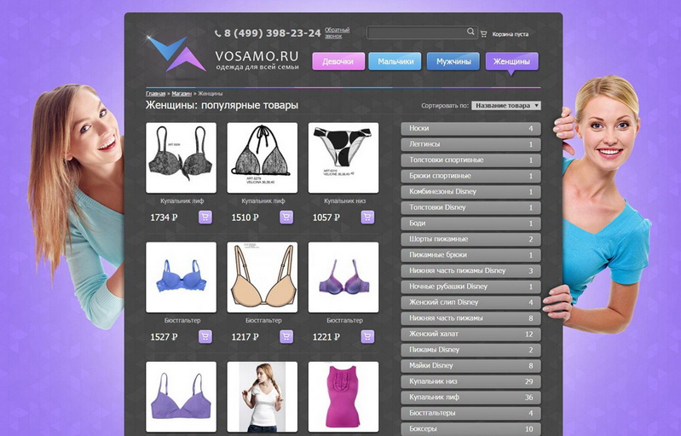Add the 1734 ₽ swimsuit top to cart
Viewport: 681px width, 436px height.
(205, 217)
